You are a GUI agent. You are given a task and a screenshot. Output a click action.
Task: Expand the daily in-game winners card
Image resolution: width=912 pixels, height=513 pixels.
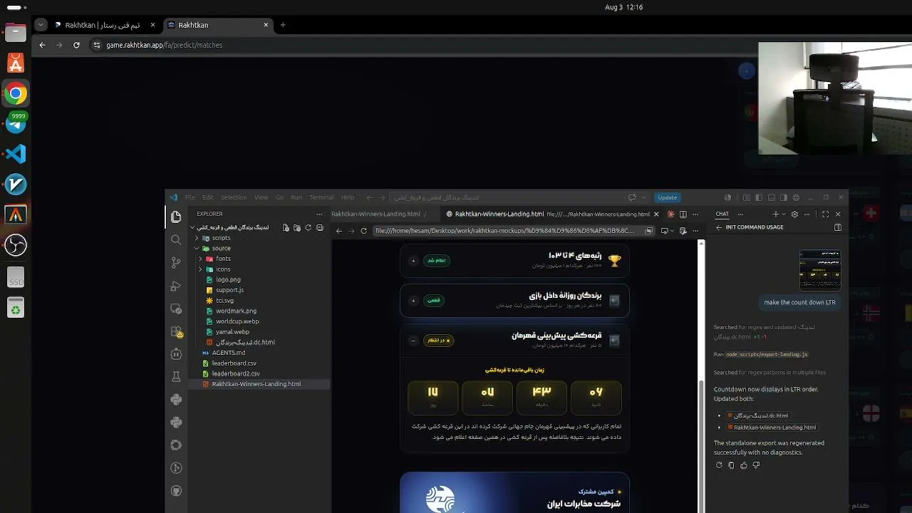coord(413,301)
